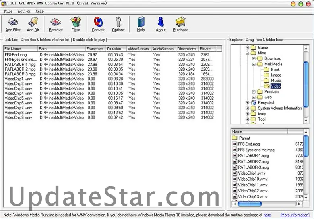
Task: Open the File menu
Action: point(8,11)
